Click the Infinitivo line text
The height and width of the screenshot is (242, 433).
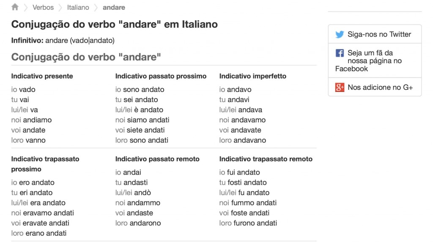tap(63, 41)
